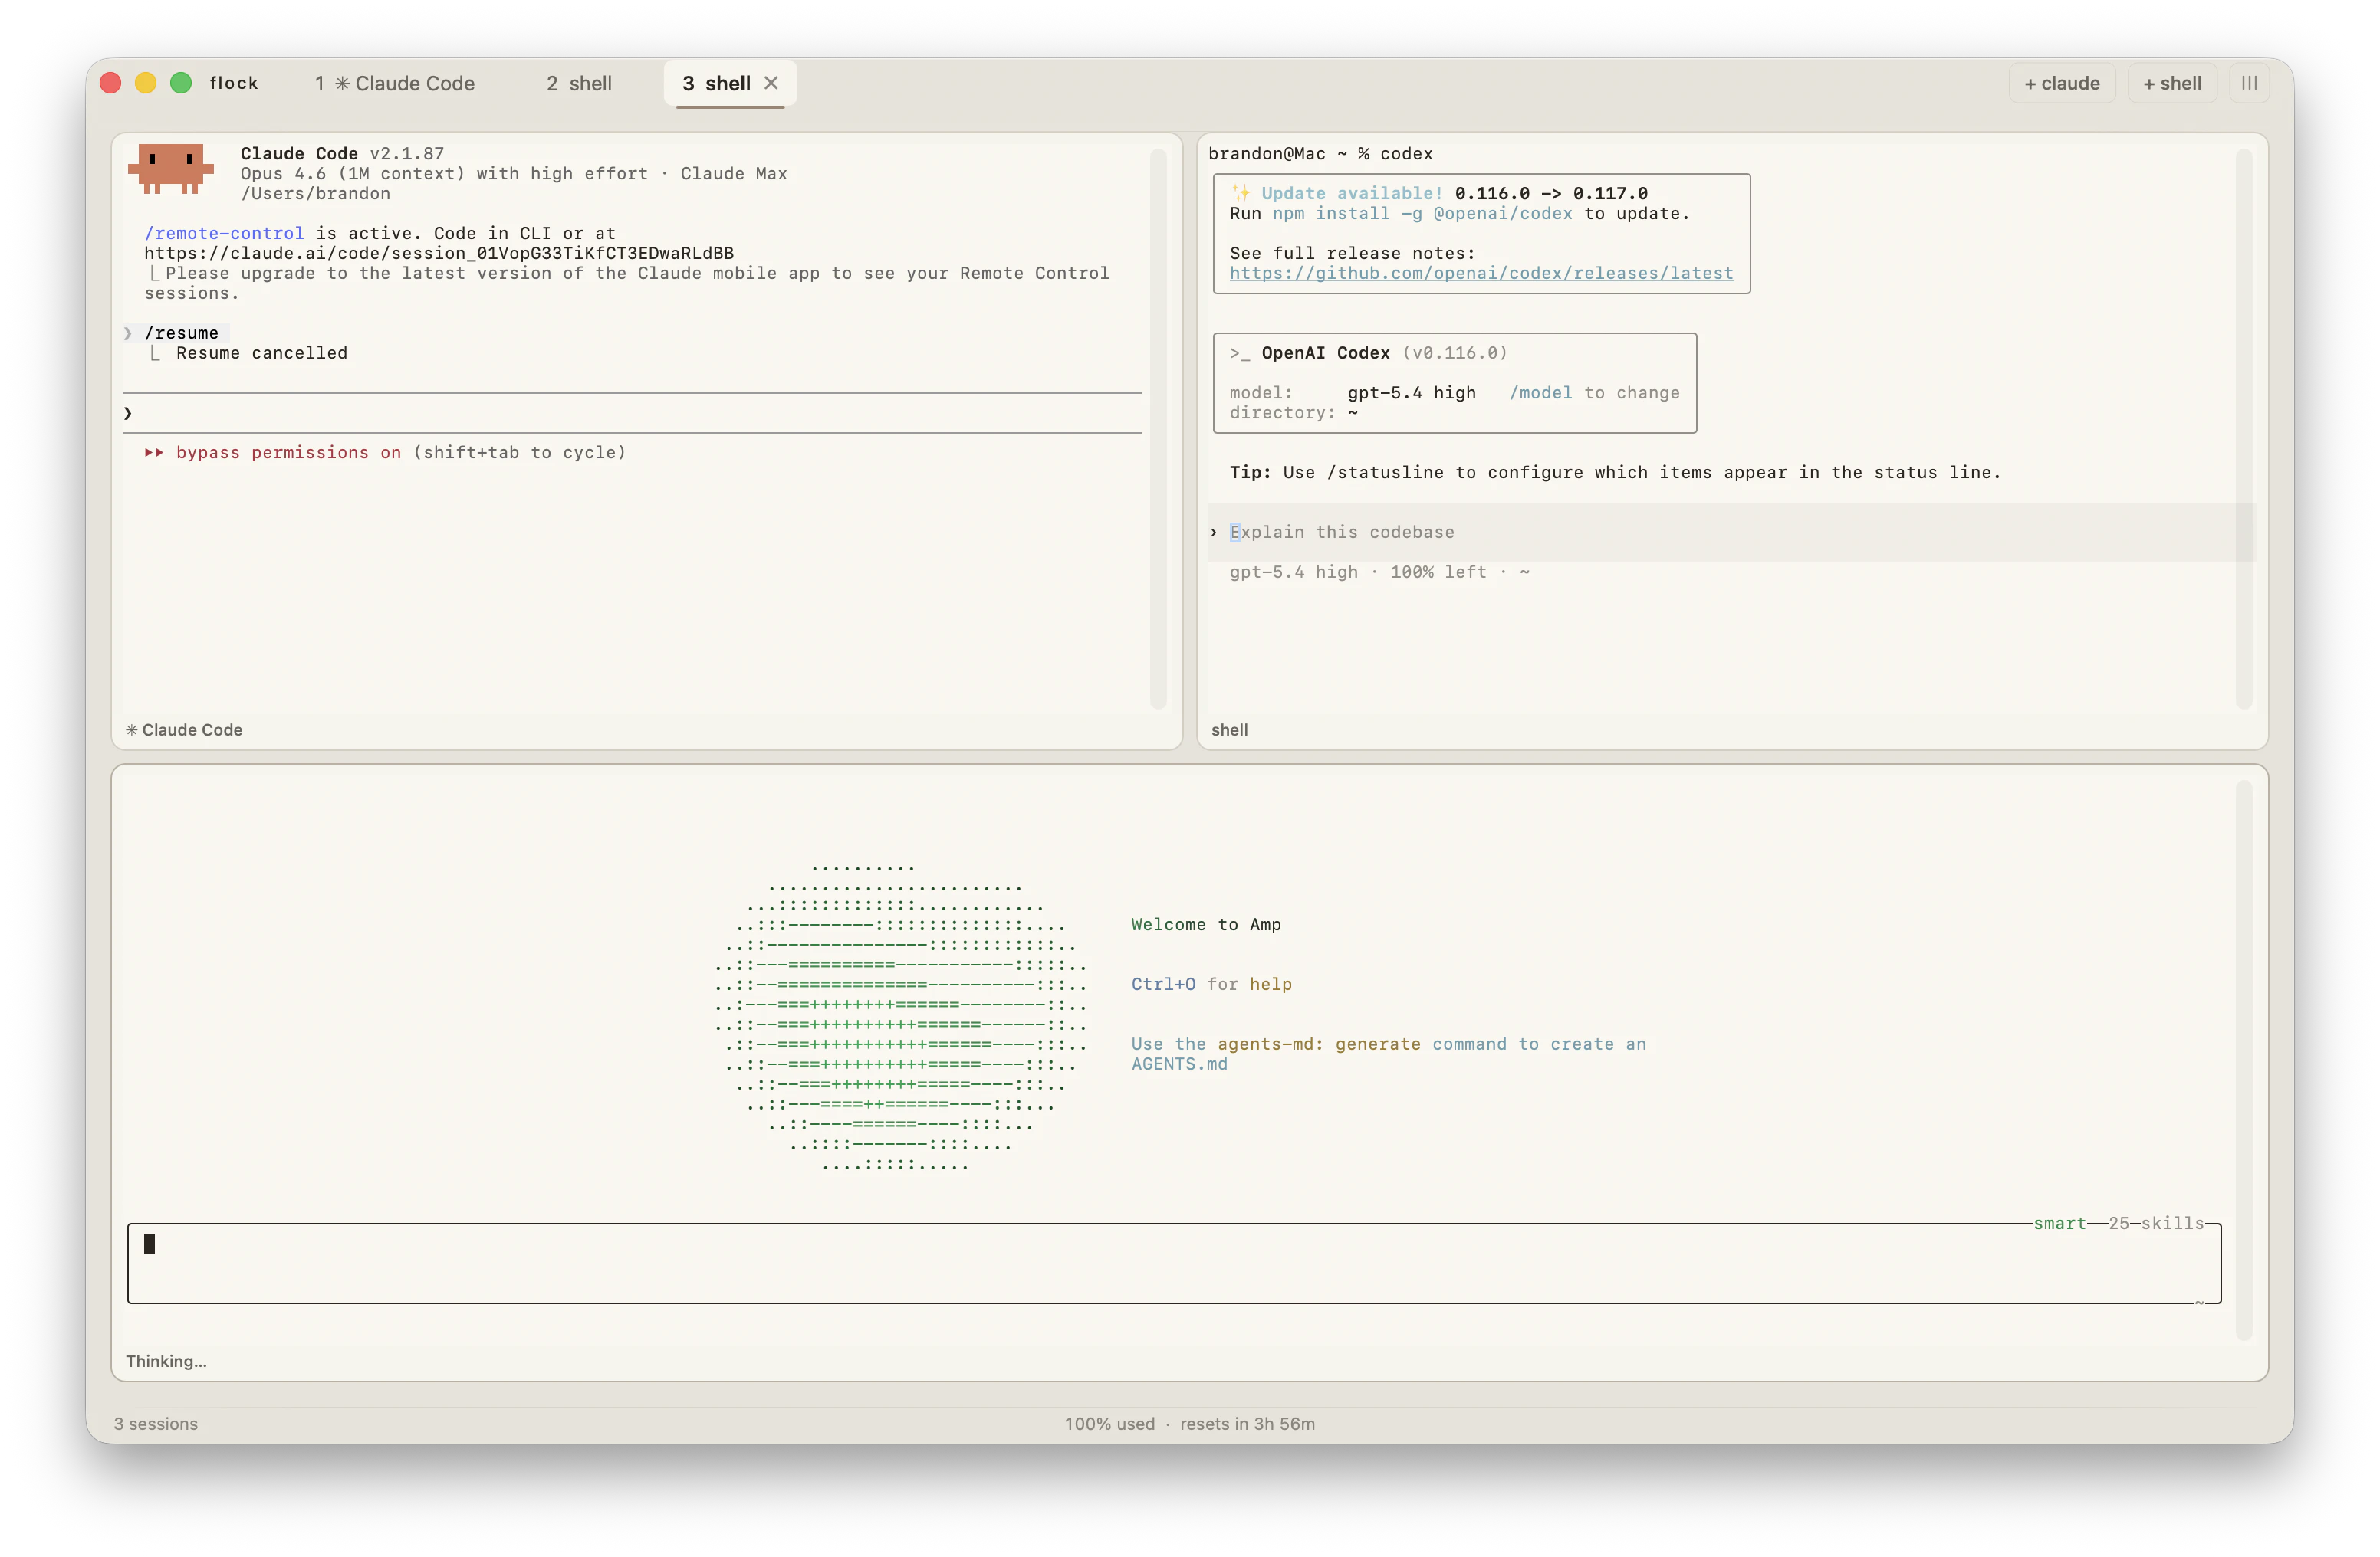This screenshot has width=2380, height=1557.
Task: Click the red double-arrow bypass permissions icon
Action: coord(154,453)
